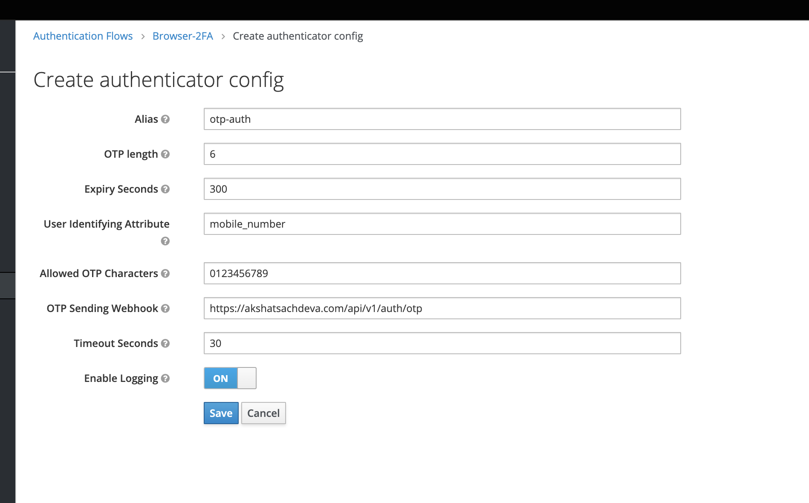Click the Expiry Seconds help icon
Viewport: 809px width, 503px height.
click(166, 190)
